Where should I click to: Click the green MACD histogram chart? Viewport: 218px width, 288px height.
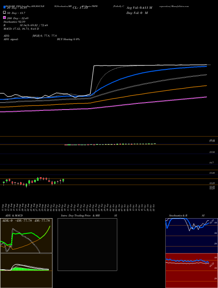[x=26, y=271]
